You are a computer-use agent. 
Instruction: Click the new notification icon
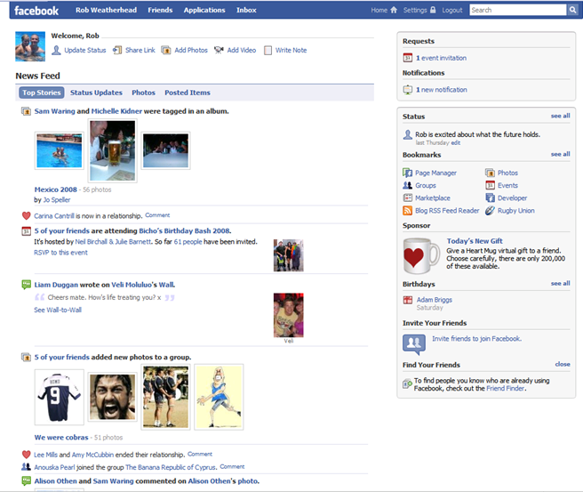[x=408, y=90]
